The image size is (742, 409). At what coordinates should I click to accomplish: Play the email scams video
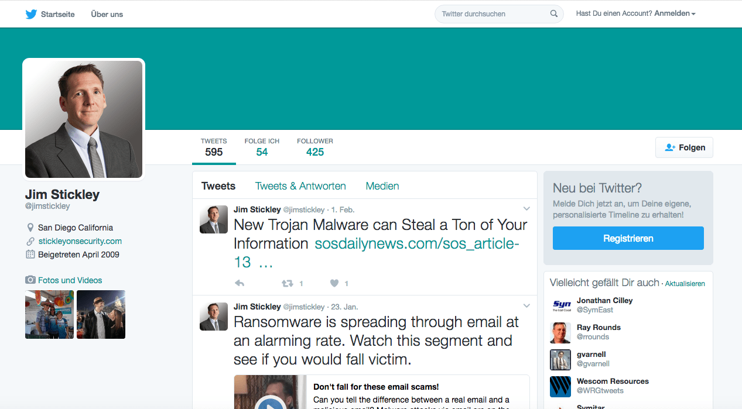coord(270,404)
